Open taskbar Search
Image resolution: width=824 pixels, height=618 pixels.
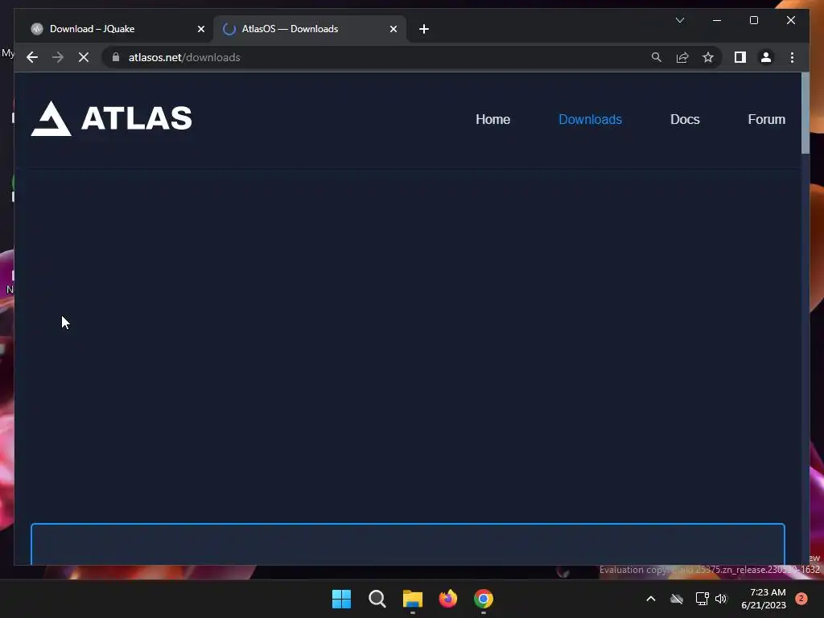[x=377, y=599]
